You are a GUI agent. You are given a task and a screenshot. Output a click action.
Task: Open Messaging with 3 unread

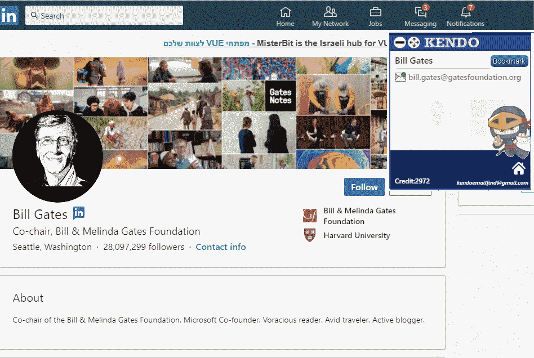[420, 12]
